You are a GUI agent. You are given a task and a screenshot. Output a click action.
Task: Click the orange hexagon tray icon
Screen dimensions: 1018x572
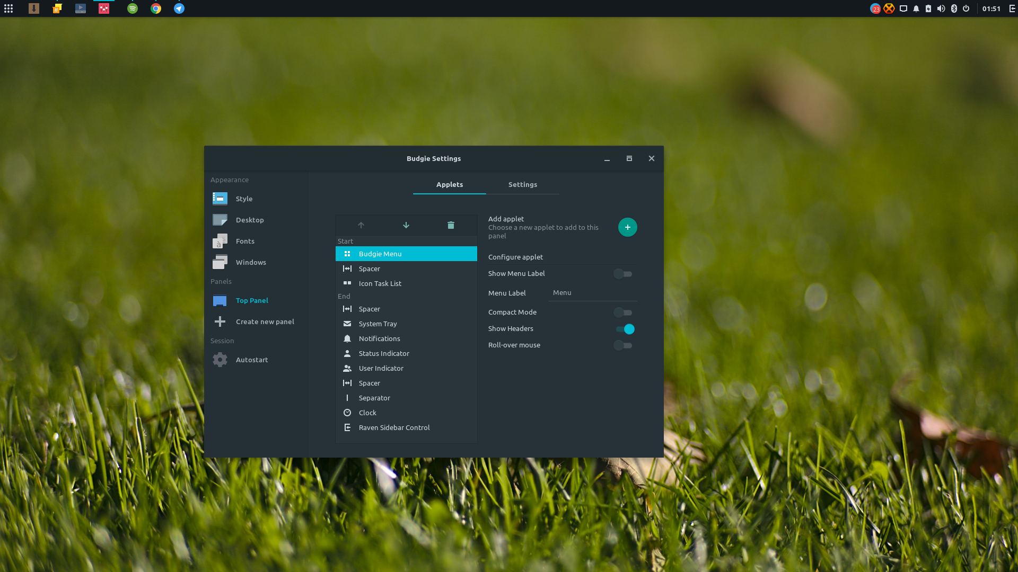click(889, 8)
